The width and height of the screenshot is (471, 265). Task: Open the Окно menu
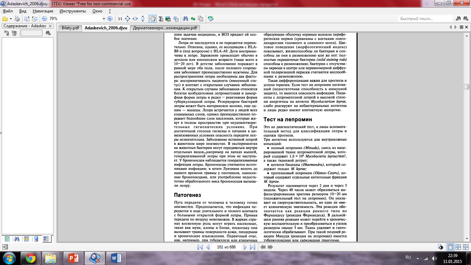(x=98, y=11)
